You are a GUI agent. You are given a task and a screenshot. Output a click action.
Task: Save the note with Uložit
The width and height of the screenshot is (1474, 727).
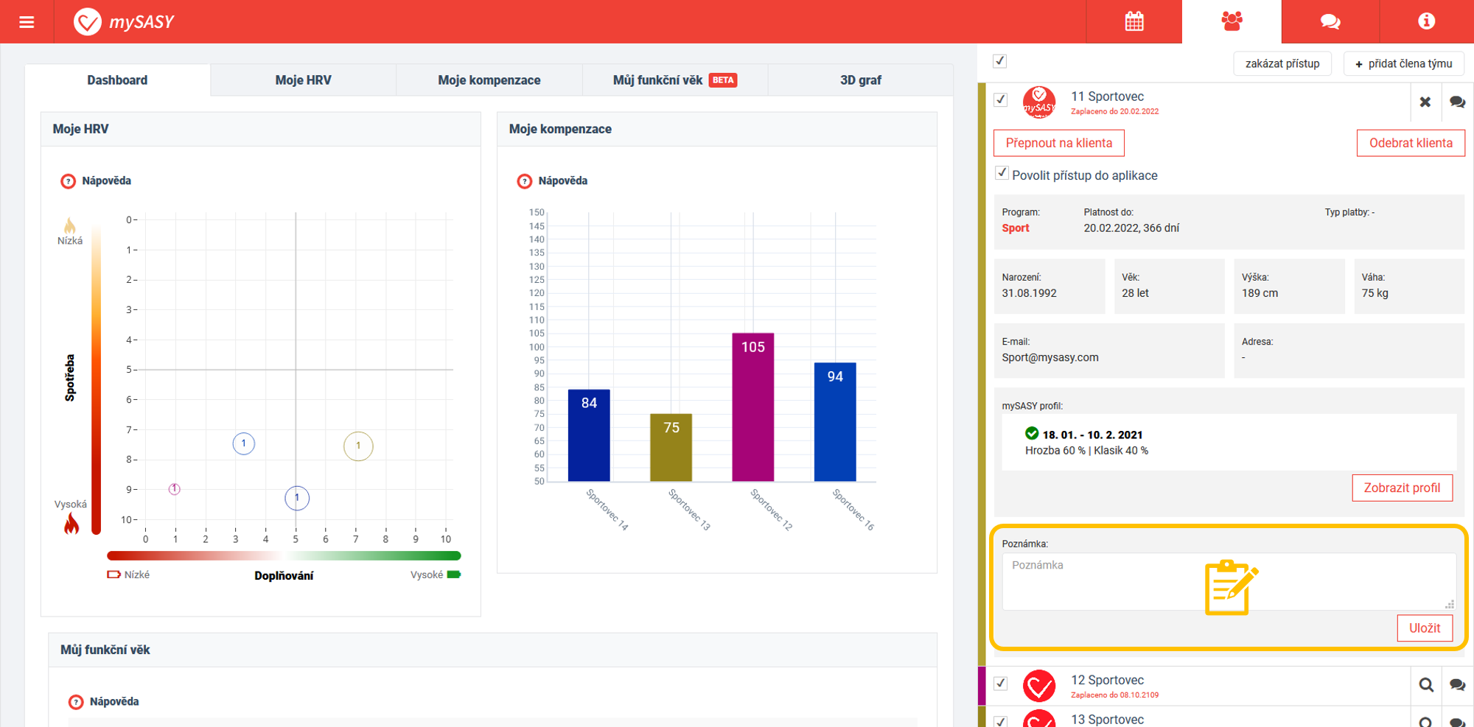coord(1425,628)
